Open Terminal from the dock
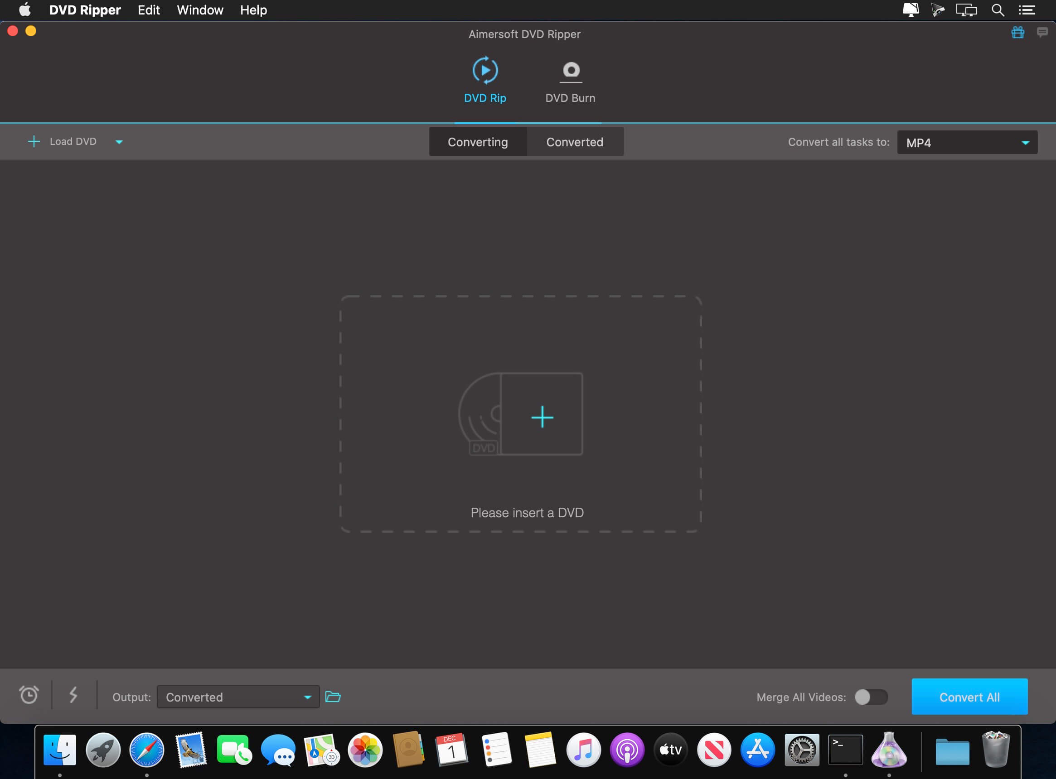1056x779 pixels. [846, 750]
